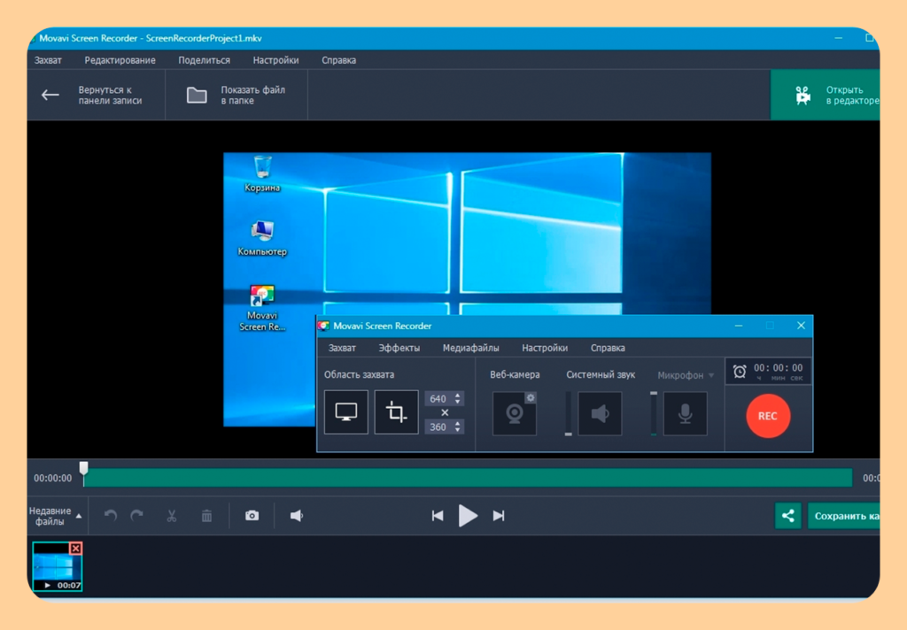Toggle system sound speaker icon
Viewport: 907px width, 630px height.
pyautogui.click(x=600, y=414)
